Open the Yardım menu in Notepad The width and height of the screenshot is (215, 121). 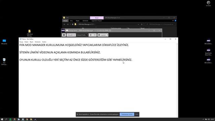pos(44,42)
